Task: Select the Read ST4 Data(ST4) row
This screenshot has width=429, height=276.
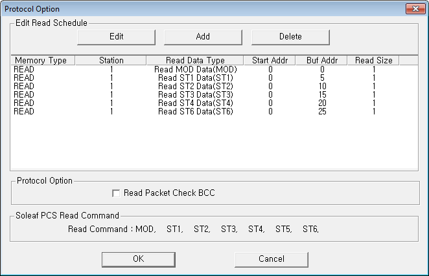Action: (214, 103)
